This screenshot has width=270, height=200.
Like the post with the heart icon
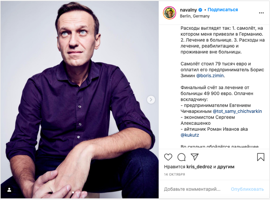[x=168, y=157]
